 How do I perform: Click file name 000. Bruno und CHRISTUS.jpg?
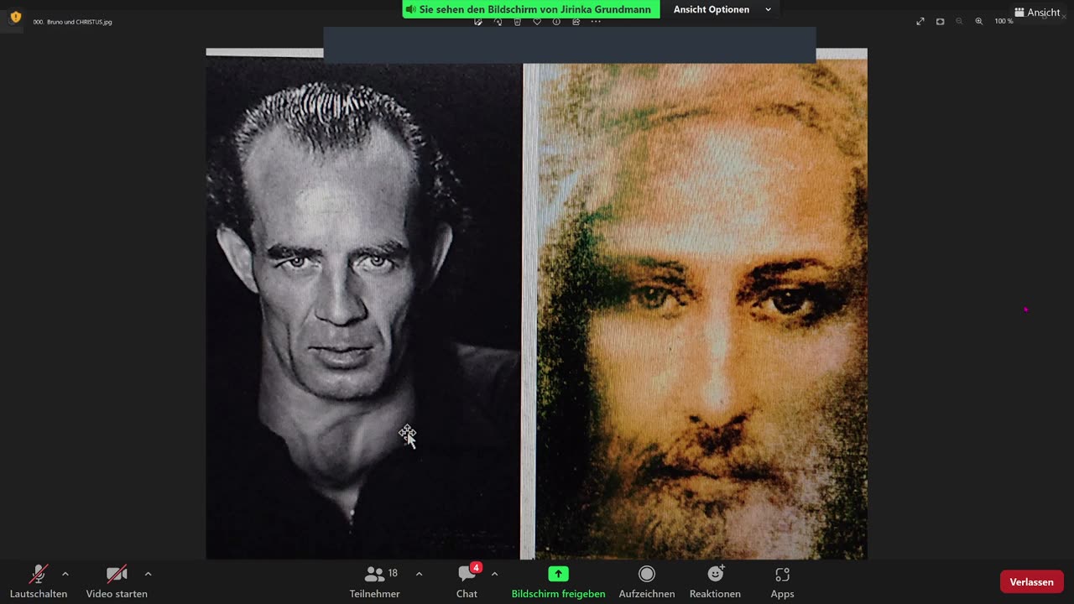pos(72,22)
